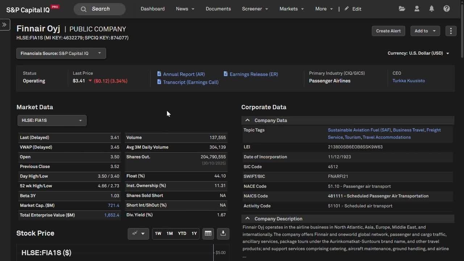This screenshot has width=464, height=261.
Task: Open the Earnings Release (ER) link
Action: coord(254,74)
